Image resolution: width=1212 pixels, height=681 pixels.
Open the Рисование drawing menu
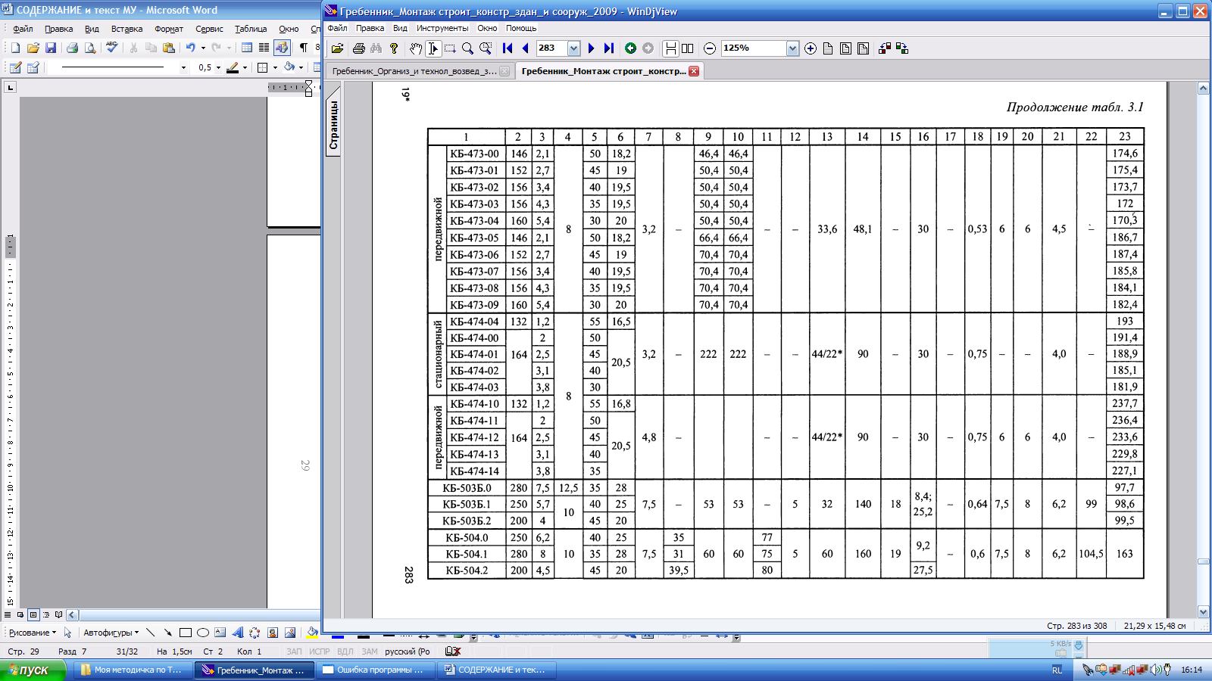pos(32,633)
